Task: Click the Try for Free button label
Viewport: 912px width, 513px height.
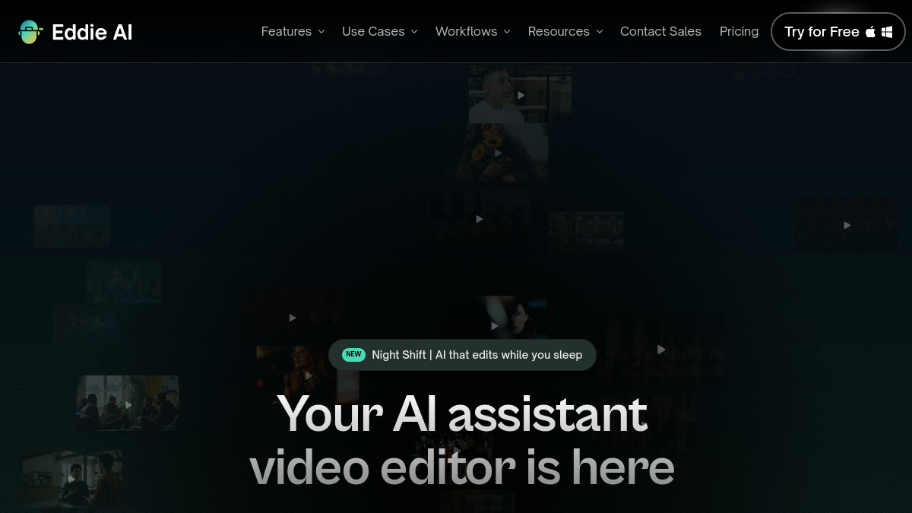Action: click(822, 32)
